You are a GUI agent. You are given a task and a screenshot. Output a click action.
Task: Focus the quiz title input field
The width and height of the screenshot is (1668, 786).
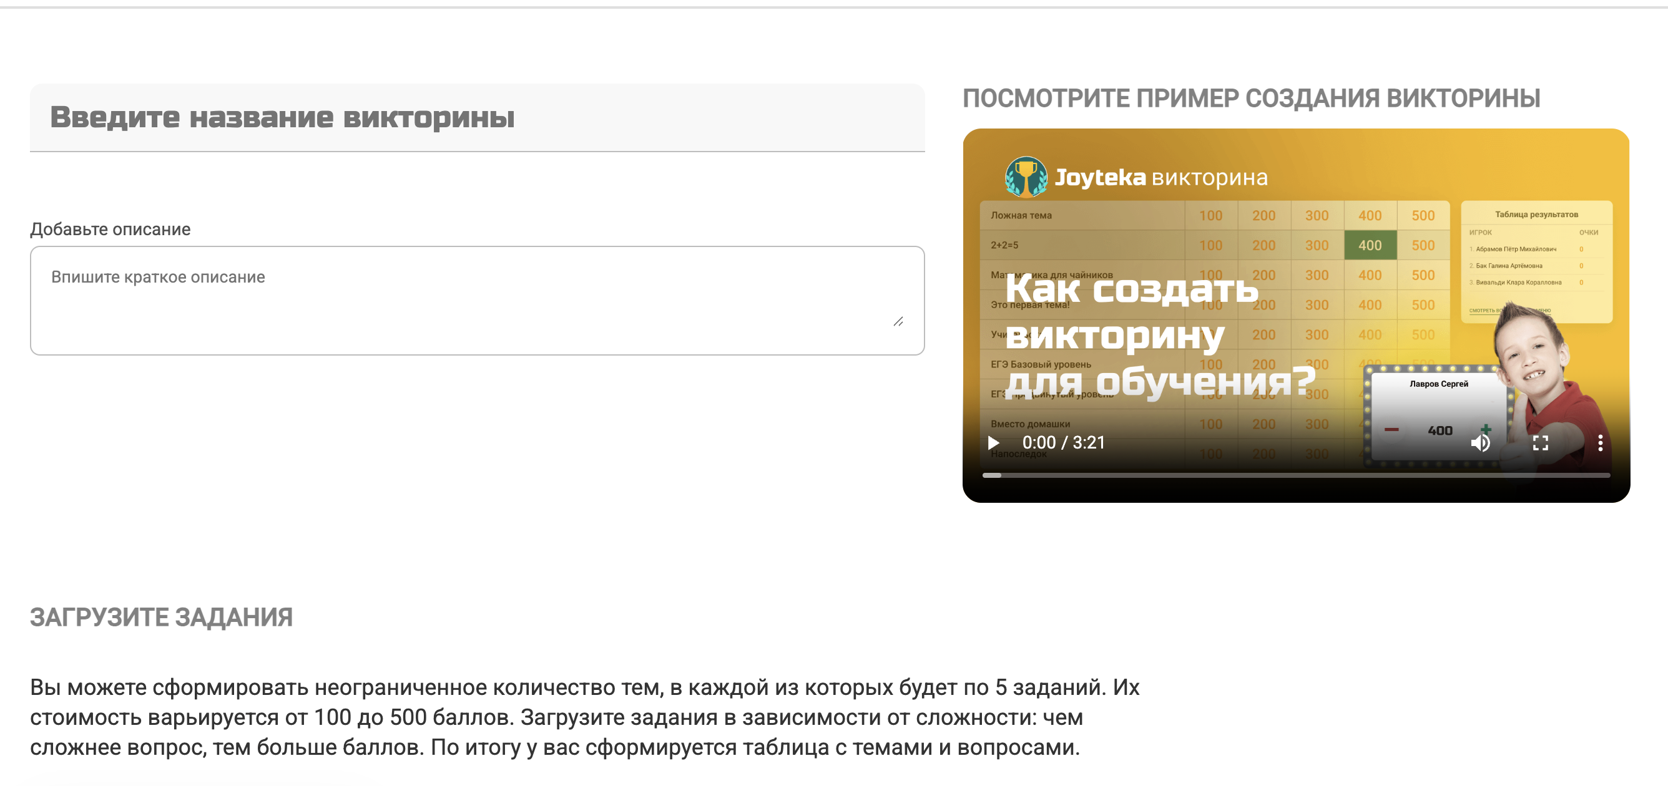[x=477, y=118]
